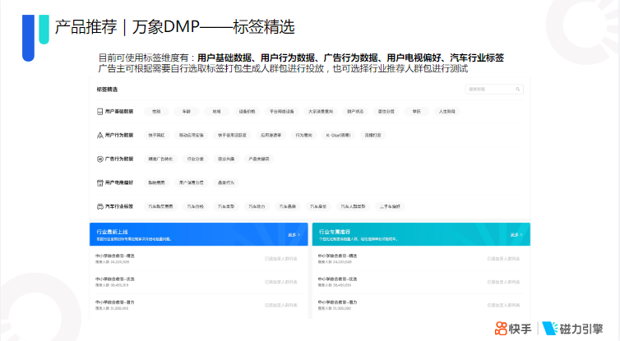Click the 用户基础数据 category icon
The image size is (620, 341).
pyautogui.click(x=100, y=112)
